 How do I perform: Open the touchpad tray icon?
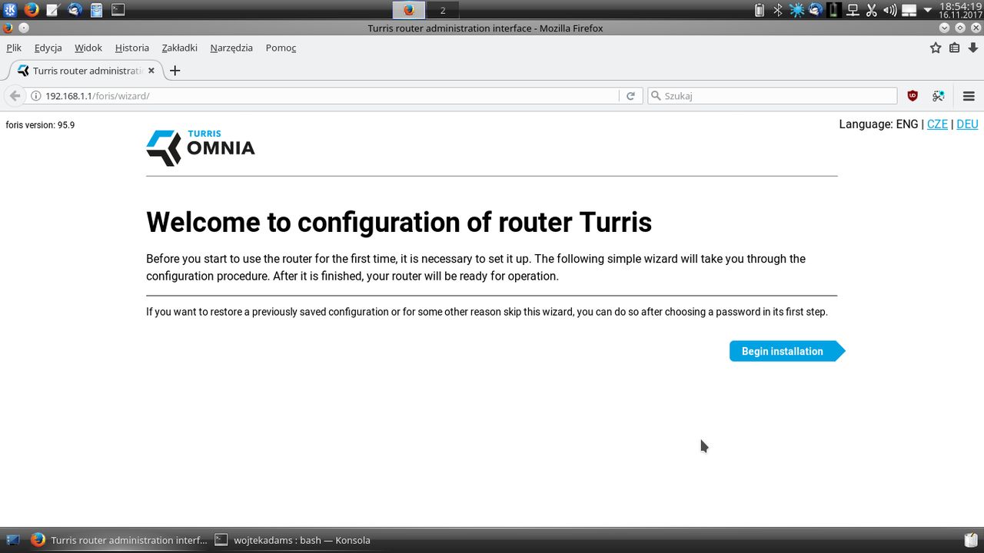point(909,10)
